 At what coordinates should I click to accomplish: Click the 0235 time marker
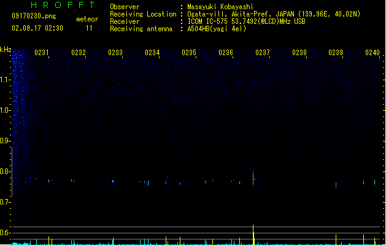coord(189,53)
